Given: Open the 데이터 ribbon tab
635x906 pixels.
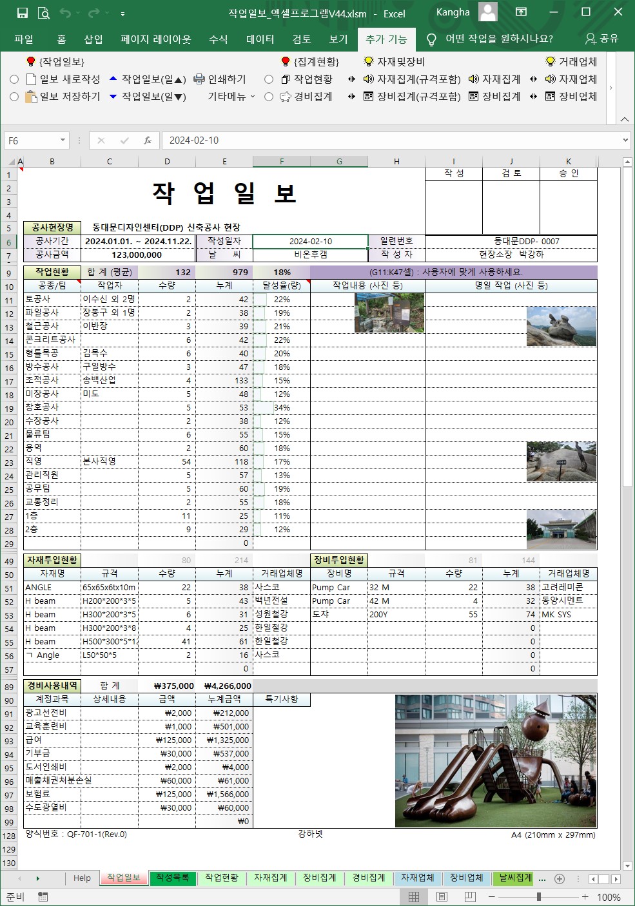Looking at the screenshot, I should tap(260, 39).
